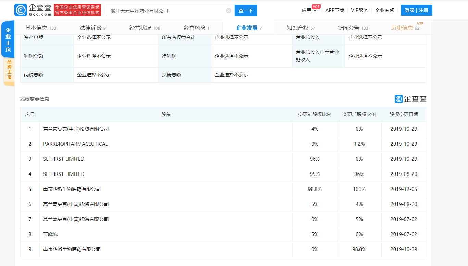Select the 企业主页 side tab
Image resolution: width=468 pixels, height=266 pixels.
(8, 40)
